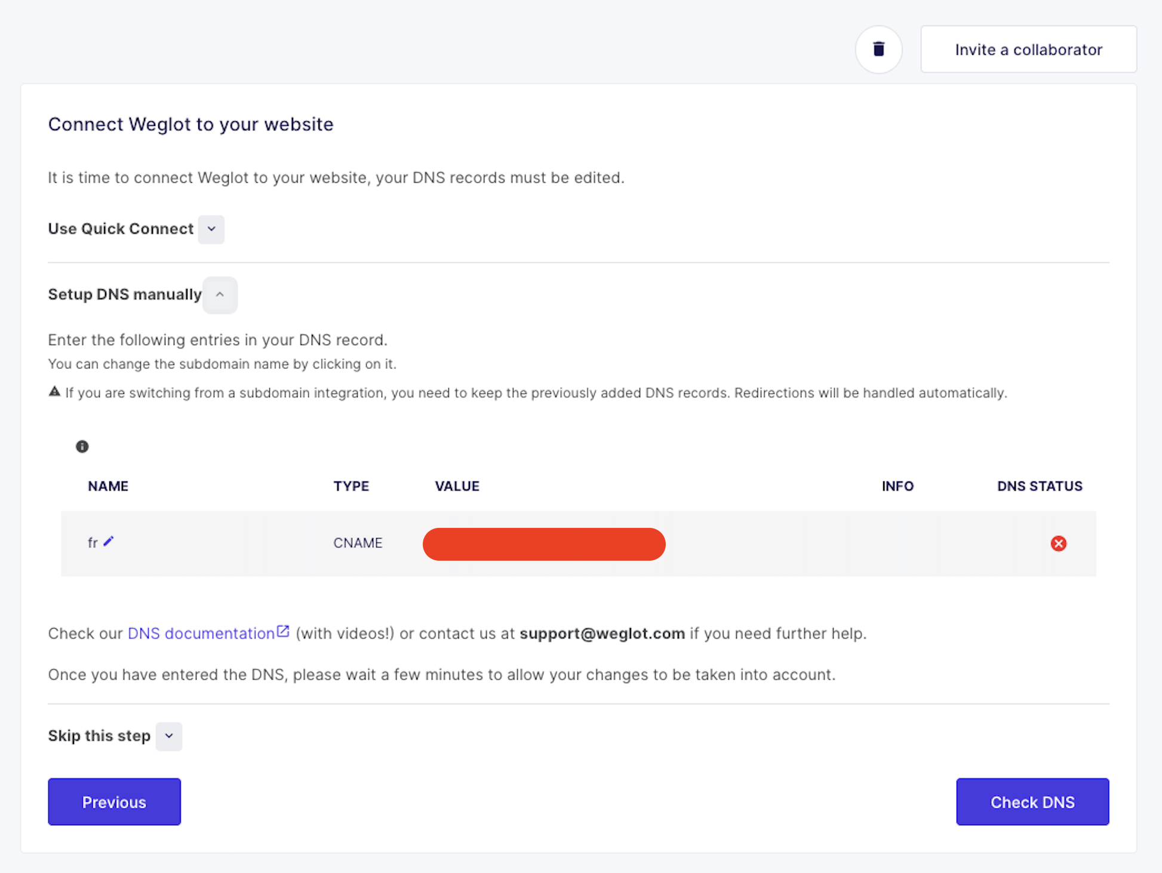Click the red DNS status error icon
This screenshot has width=1162, height=873.
pos(1059,543)
